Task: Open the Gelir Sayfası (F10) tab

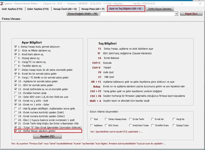Action: 12,9
